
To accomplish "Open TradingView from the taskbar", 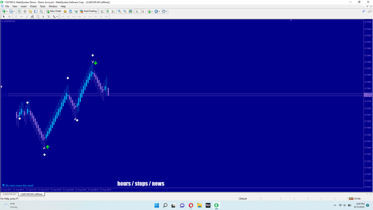I will tap(208, 205).
